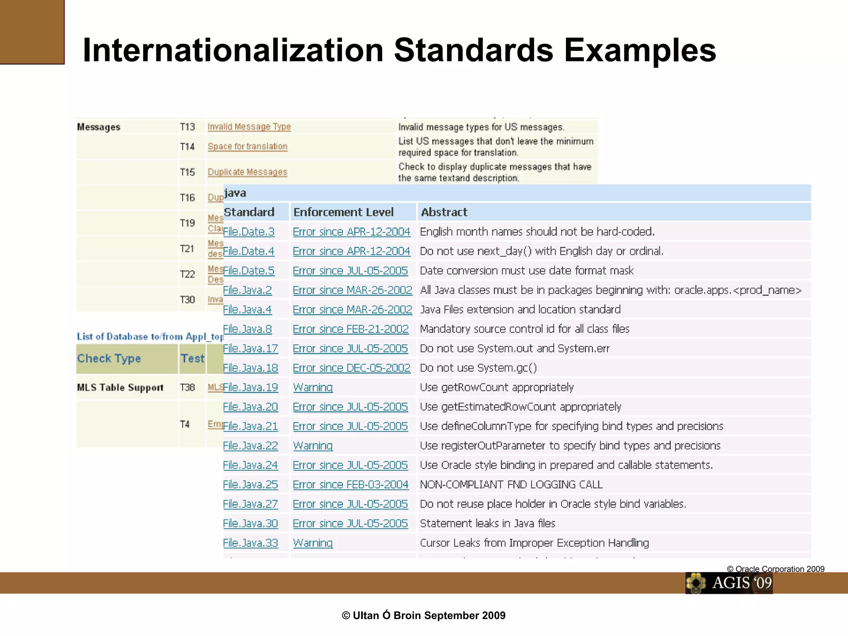Click Error since JUL-05-2005 for File.Java.17
The height and width of the screenshot is (636, 848).
350,348
